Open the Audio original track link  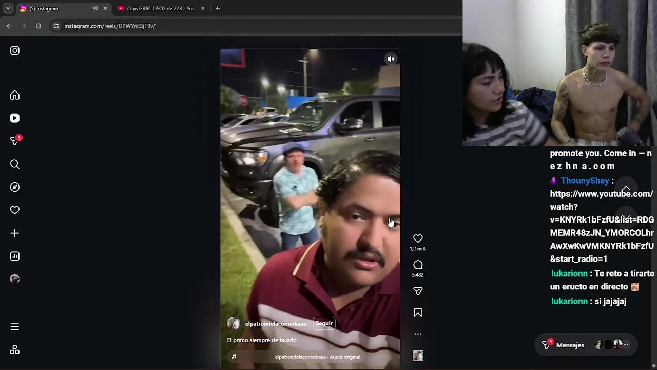(x=317, y=357)
